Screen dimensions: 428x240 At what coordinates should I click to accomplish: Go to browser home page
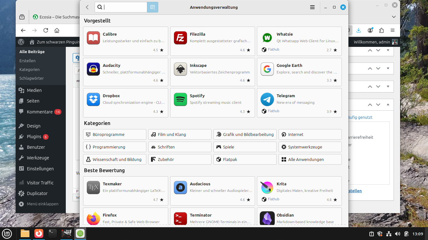(x=57, y=30)
